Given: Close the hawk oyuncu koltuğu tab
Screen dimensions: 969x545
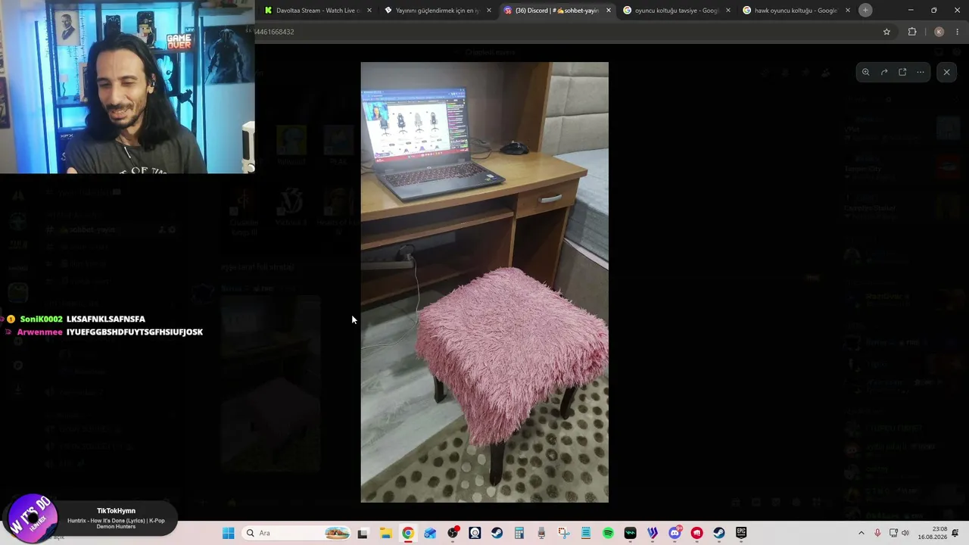Looking at the screenshot, I should click(x=847, y=11).
